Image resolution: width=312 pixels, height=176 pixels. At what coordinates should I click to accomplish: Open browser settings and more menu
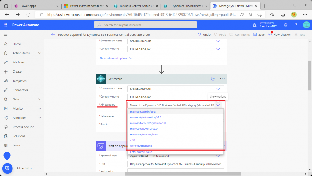(305, 15)
